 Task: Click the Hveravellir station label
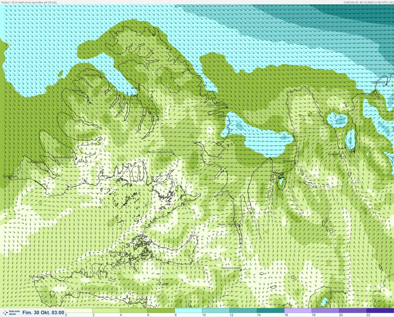pyautogui.click(x=337, y=291)
